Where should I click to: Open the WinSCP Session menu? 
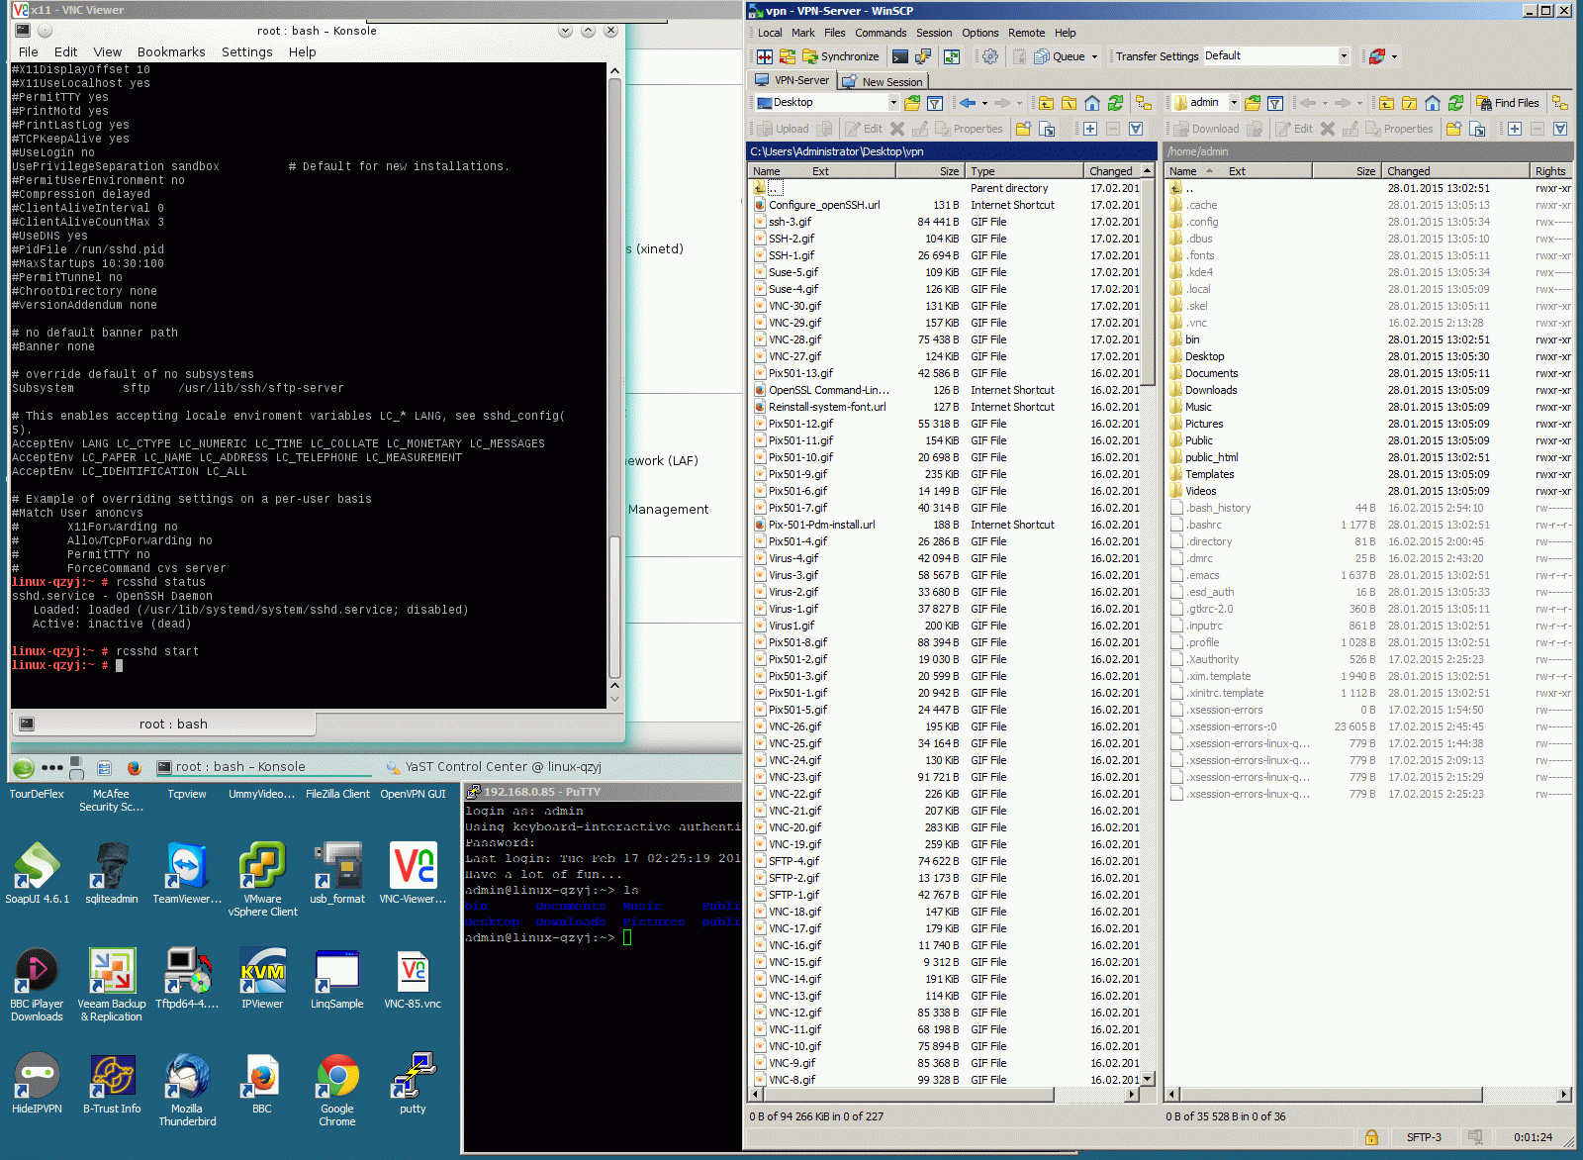point(934,33)
